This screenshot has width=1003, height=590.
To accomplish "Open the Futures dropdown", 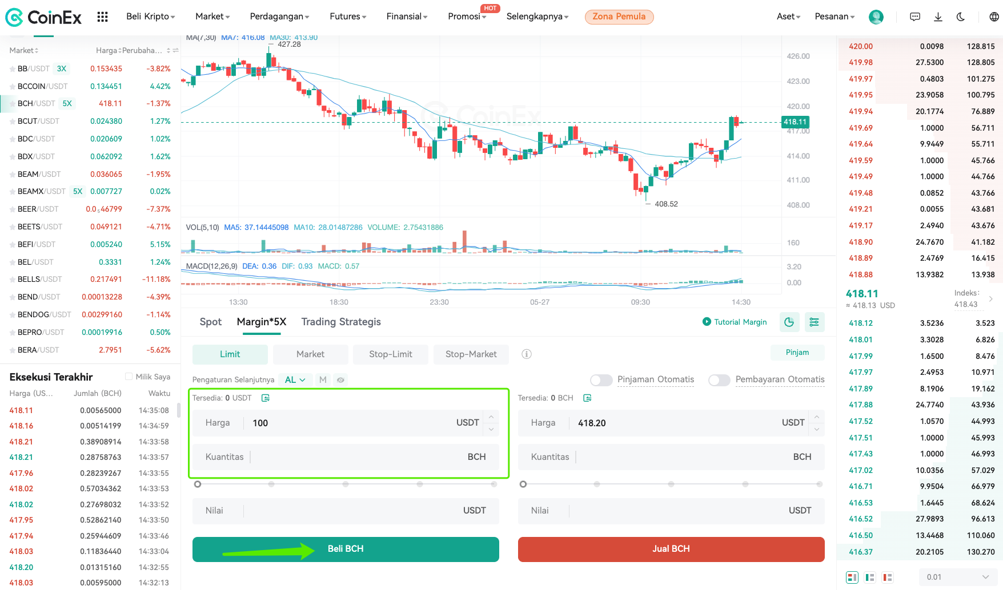I will tap(348, 17).
